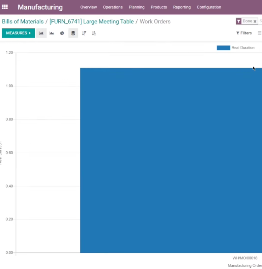The image size is (262, 269).
Task: Click the funnel icon in Done facet
Action: [239, 21]
